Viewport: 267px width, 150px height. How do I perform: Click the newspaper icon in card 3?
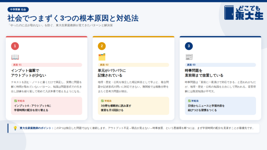(189, 57)
